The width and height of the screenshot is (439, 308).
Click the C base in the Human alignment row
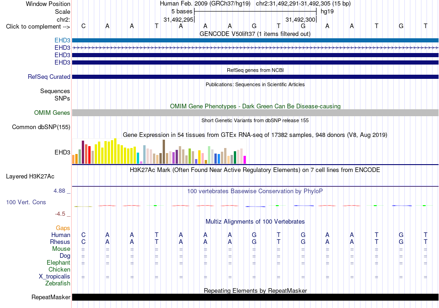pos(83,235)
